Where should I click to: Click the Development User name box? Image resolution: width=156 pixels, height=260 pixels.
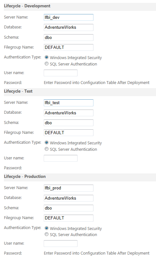[61, 73]
